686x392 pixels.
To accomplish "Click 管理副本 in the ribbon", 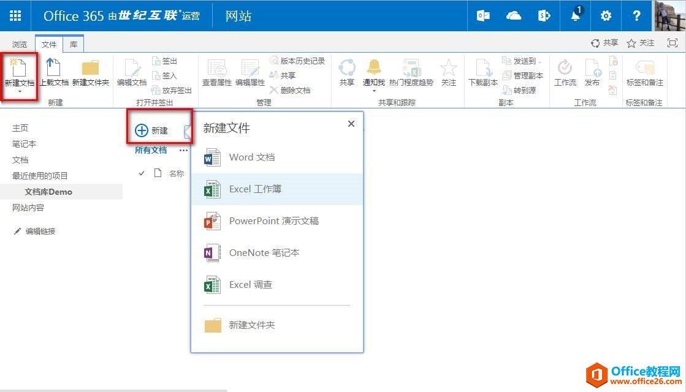I will point(523,75).
